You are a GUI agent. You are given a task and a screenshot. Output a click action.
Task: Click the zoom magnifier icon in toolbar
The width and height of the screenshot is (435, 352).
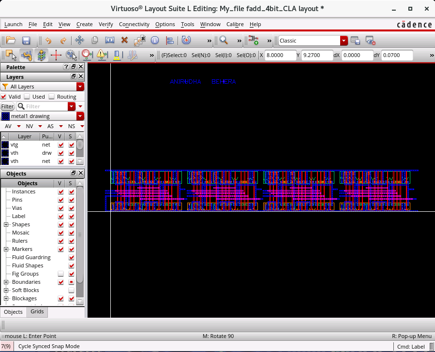pyautogui.click(x=224, y=41)
